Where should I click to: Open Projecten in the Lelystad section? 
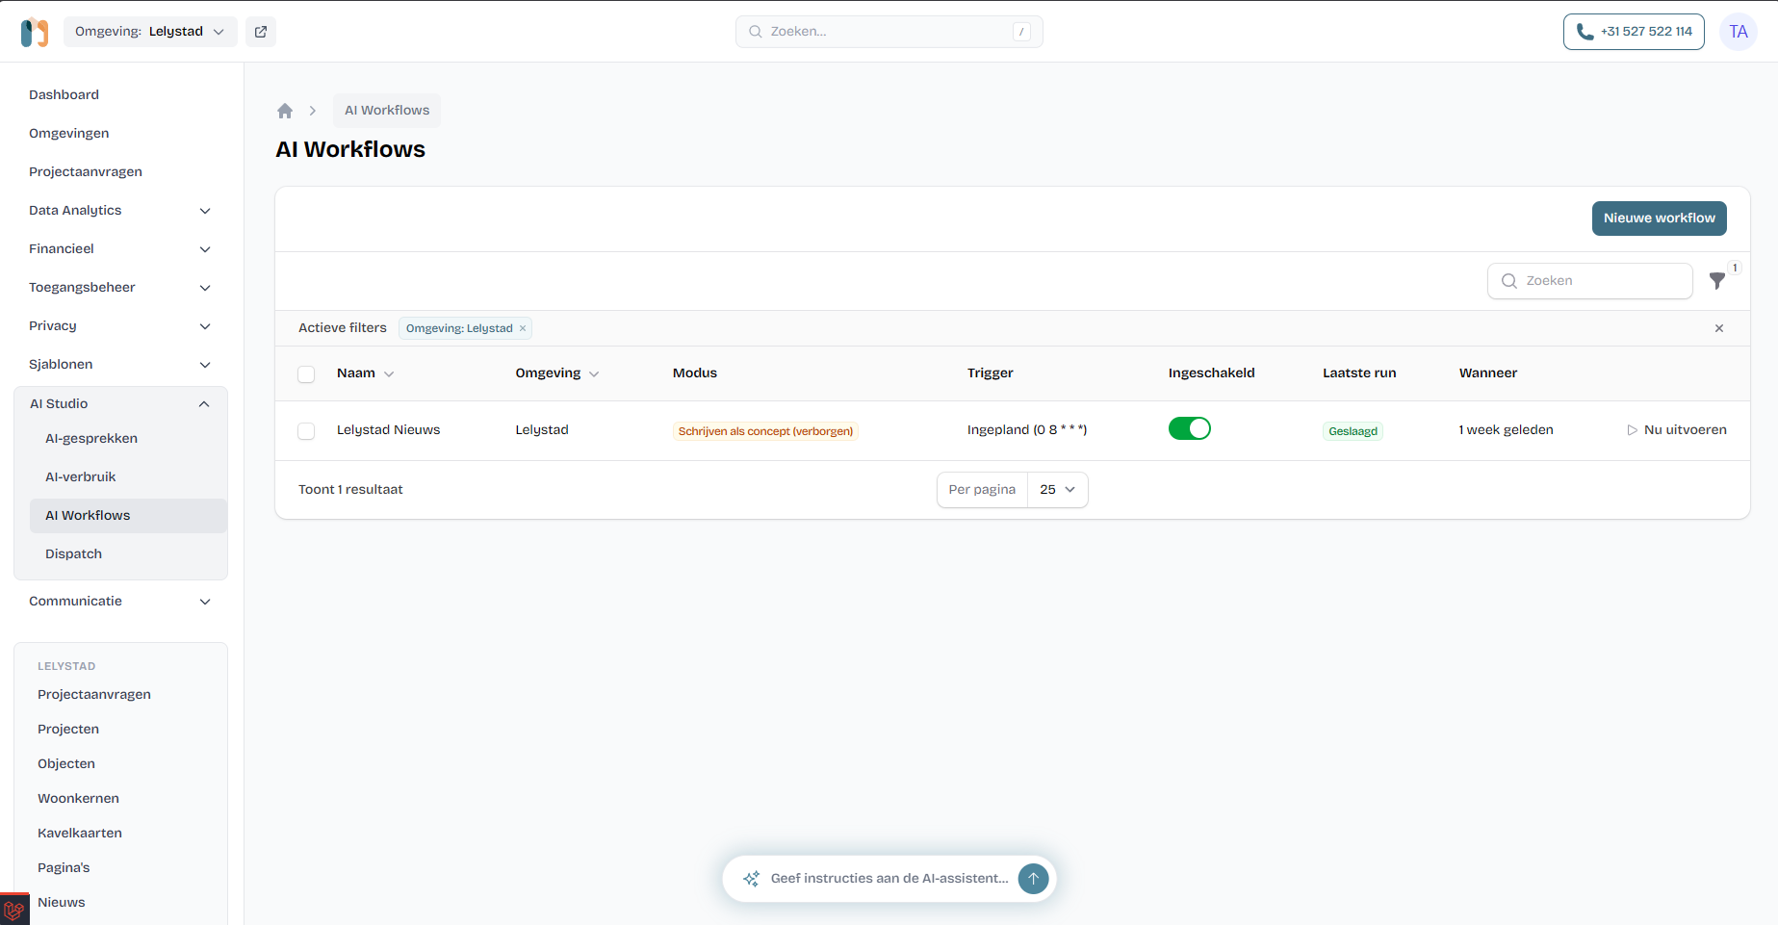(68, 730)
